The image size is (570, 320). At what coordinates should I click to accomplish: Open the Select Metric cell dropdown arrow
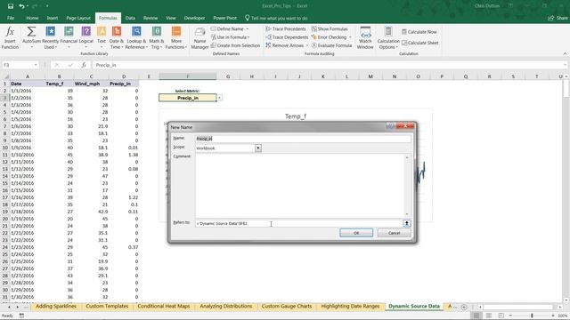[x=219, y=98]
